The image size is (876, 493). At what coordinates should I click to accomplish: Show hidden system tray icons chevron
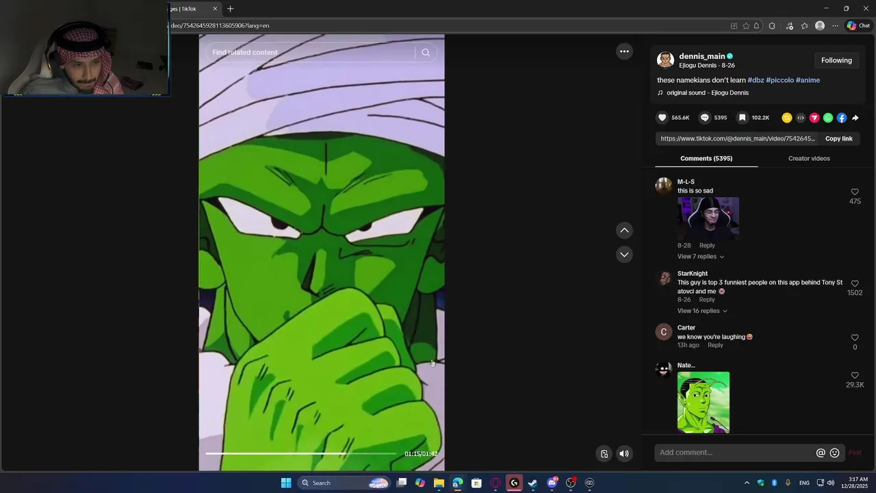tap(747, 483)
